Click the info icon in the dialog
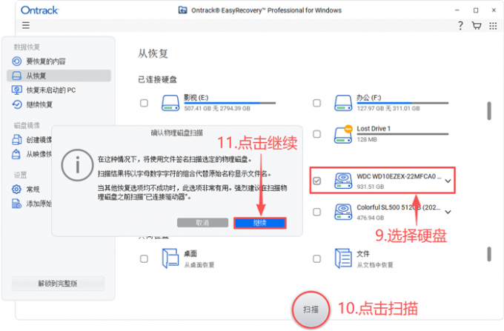504x331 pixels. point(77,165)
